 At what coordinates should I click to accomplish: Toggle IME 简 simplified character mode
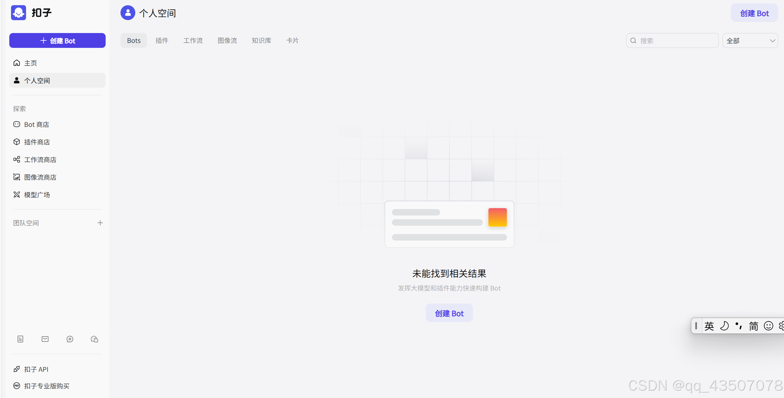(x=753, y=326)
